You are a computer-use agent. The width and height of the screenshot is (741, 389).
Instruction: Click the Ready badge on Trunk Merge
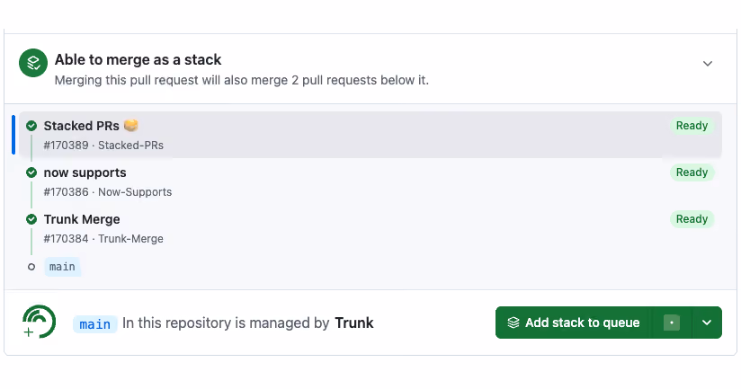(692, 219)
